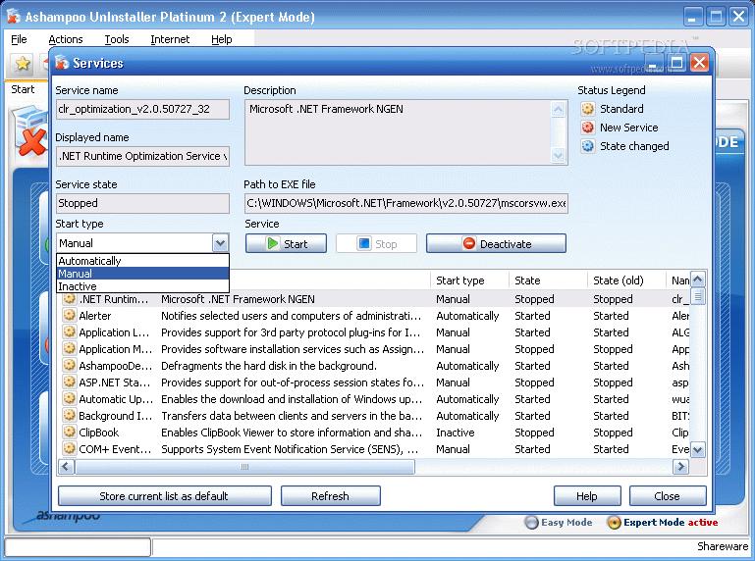
Task: Click the Background I... service row icon
Action: click(70, 416)
